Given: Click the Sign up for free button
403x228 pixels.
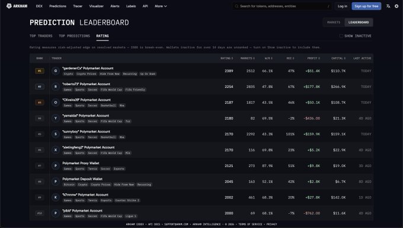Looking at the screenshot, I should 366,6.
